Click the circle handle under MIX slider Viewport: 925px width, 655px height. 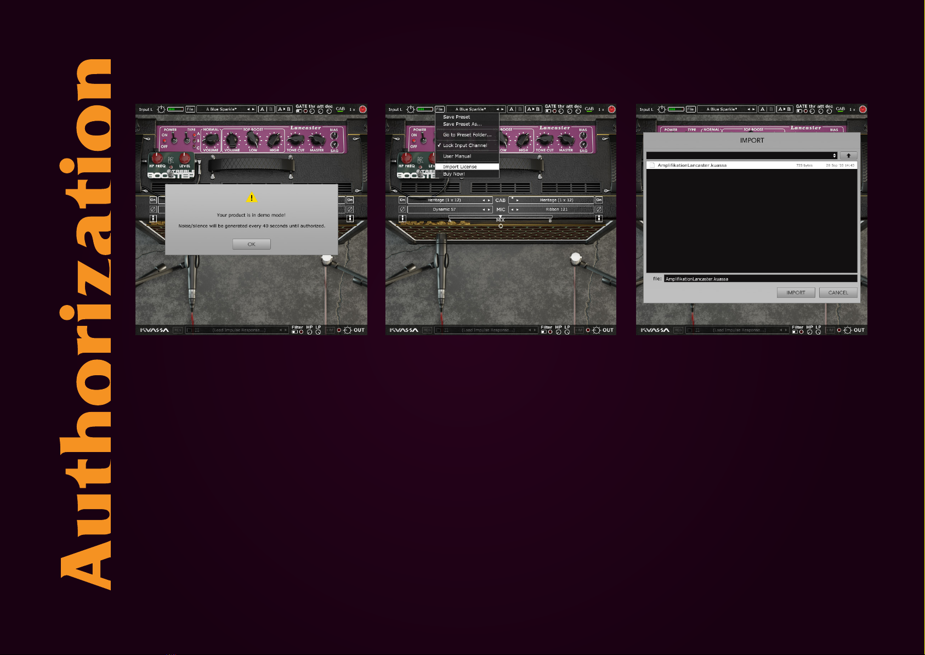[501, 225]
